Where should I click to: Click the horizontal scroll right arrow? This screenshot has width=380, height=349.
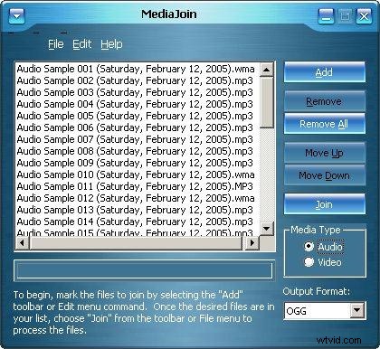252,242
